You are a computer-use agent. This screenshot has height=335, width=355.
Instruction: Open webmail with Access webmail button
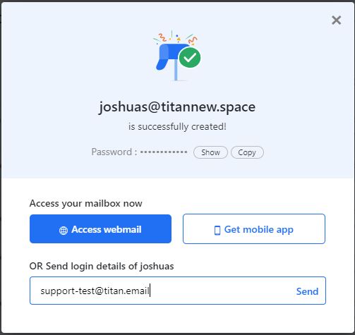coord(100,229)
